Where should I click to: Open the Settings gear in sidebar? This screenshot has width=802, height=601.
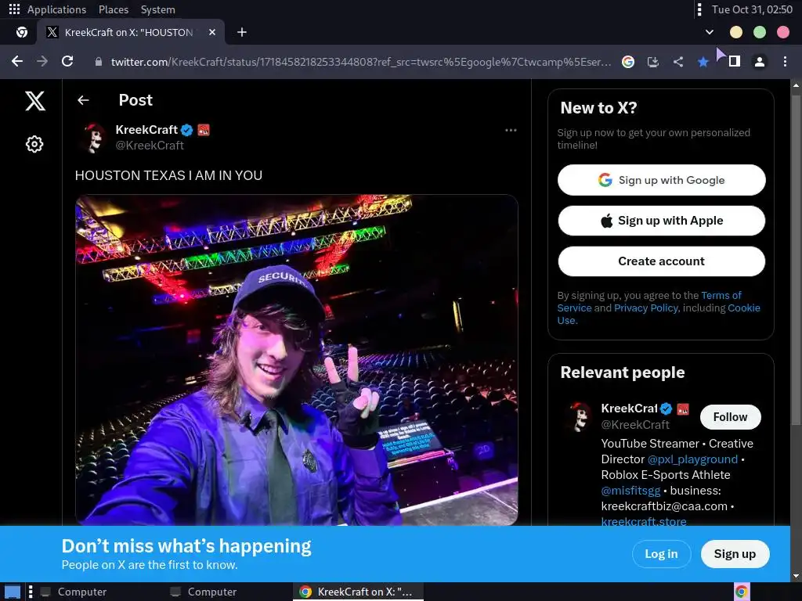[x=34, y=144]
